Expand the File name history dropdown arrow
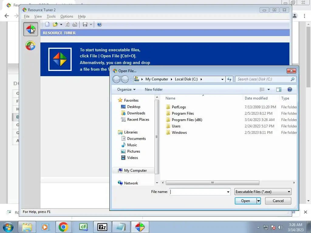Image resolution: width=311 pixels, height=233 pixels. [x=228, y=192]
